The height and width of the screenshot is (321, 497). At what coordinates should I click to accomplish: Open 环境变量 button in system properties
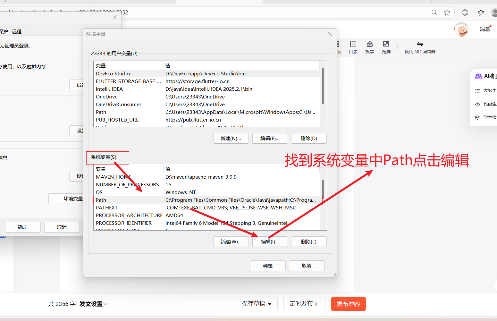tap(66, 199)
